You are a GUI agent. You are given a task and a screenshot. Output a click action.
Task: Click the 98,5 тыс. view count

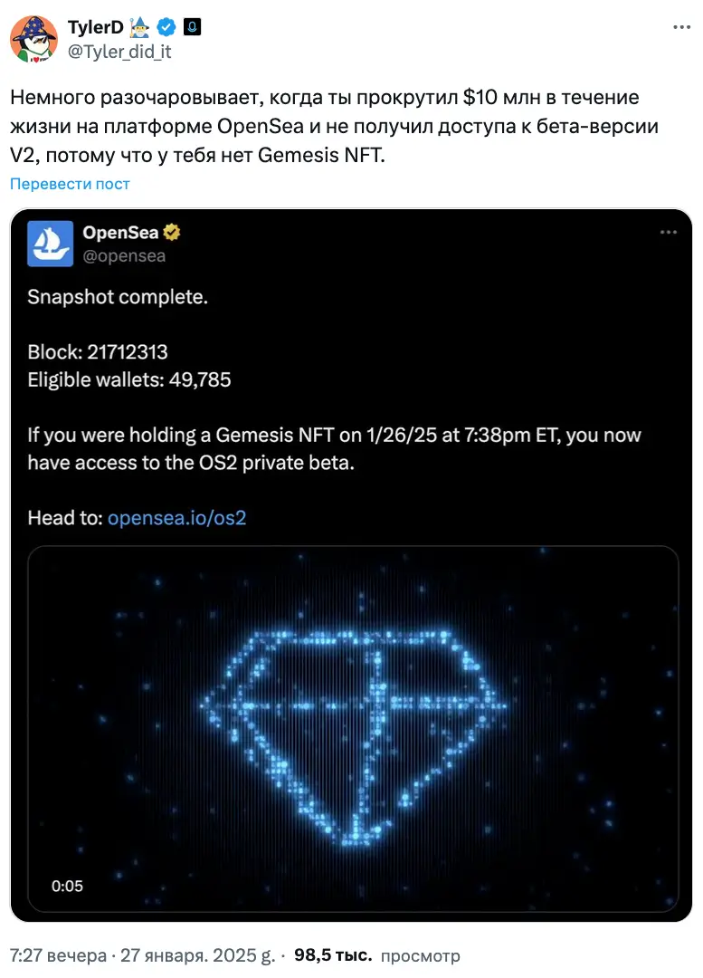pos(332,955)
